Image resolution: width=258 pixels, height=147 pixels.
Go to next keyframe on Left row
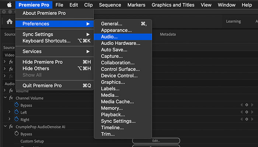tap(252, 112)
